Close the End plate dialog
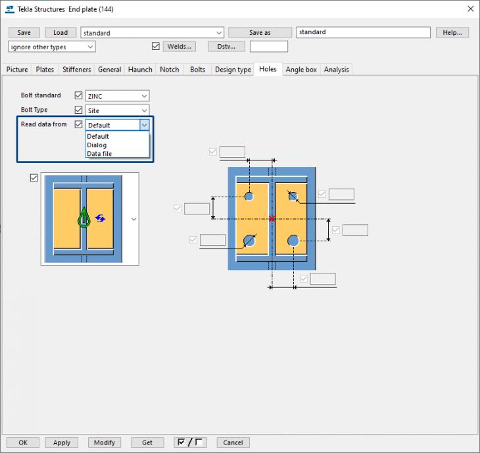This screenshot has height=453, width=480. coord(470,9)
